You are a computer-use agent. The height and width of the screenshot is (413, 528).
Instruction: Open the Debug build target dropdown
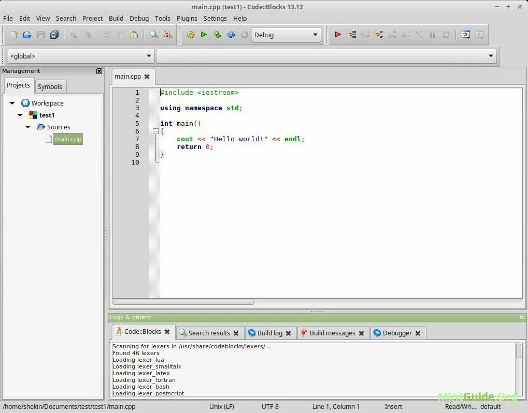[286, 35]
